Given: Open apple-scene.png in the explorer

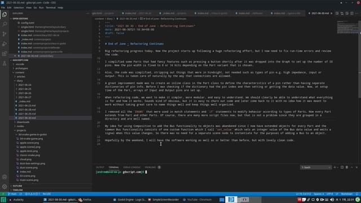Looking at the screenshot, I should click(29, 143).
